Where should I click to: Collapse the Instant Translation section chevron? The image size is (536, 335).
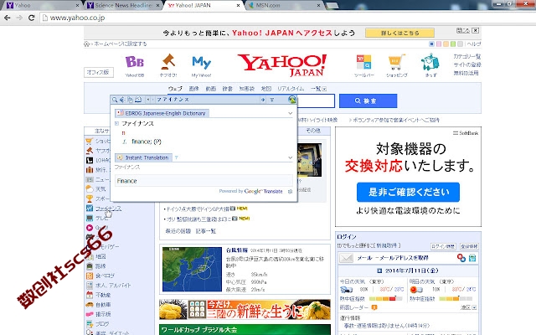pos(291,157)
